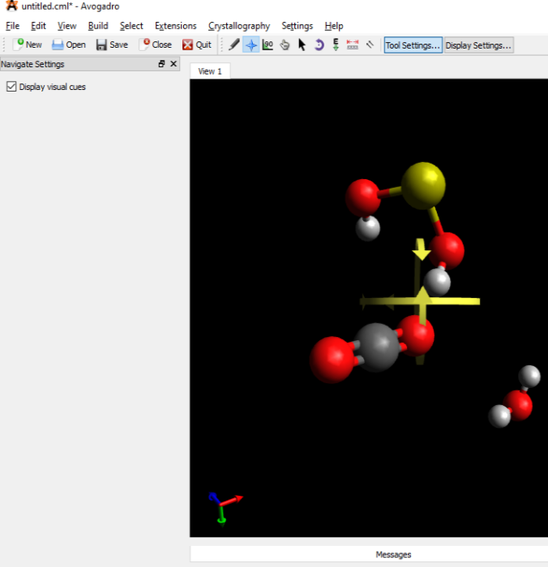
Task: Enable the Auto Rotate tool
Action: pos(319,45)
